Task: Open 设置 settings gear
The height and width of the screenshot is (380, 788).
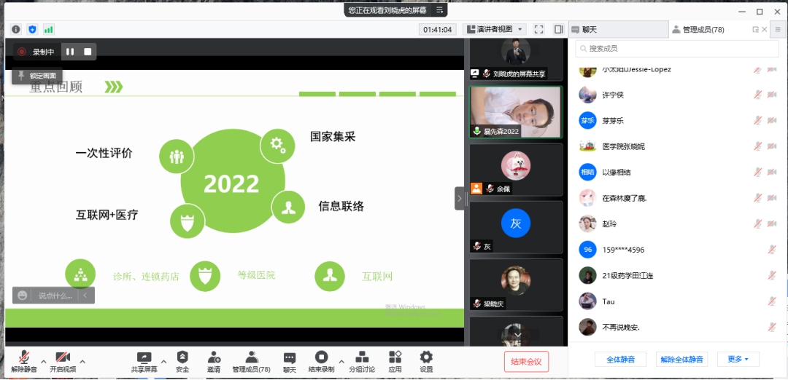Action: 426,357
